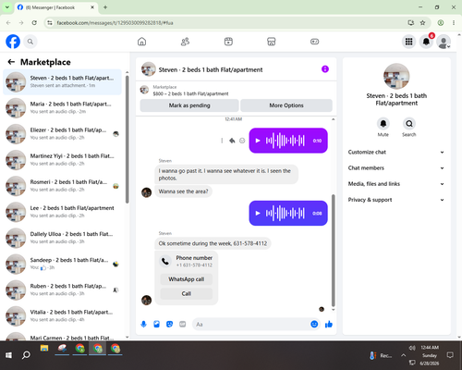Open the Windows Start menu

point(8,355)
